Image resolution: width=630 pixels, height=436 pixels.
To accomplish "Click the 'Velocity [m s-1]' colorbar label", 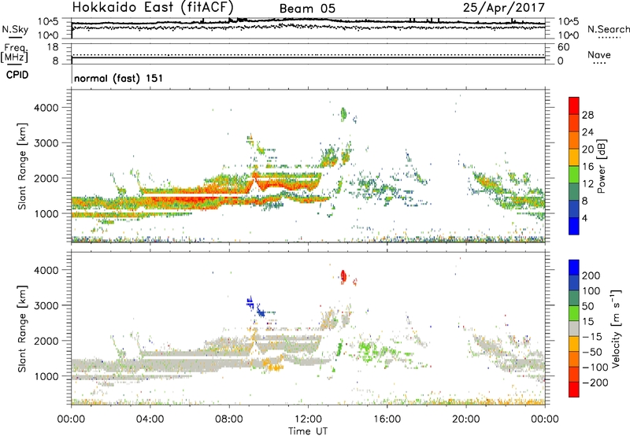I will pyautogui.click(x=616, y=328).
